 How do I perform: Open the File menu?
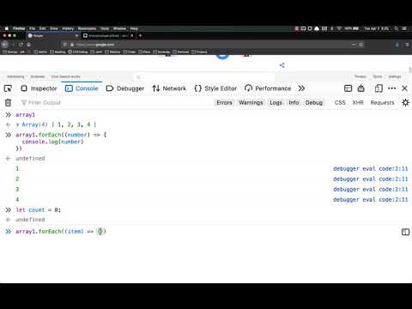(x=32, y=28)
